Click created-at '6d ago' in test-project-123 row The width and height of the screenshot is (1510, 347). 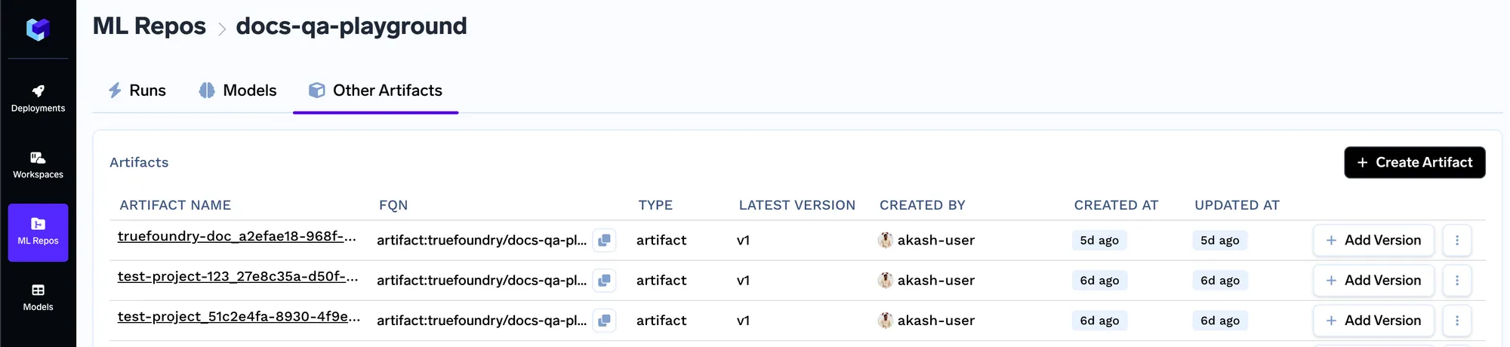click(x=1099, y=280)
